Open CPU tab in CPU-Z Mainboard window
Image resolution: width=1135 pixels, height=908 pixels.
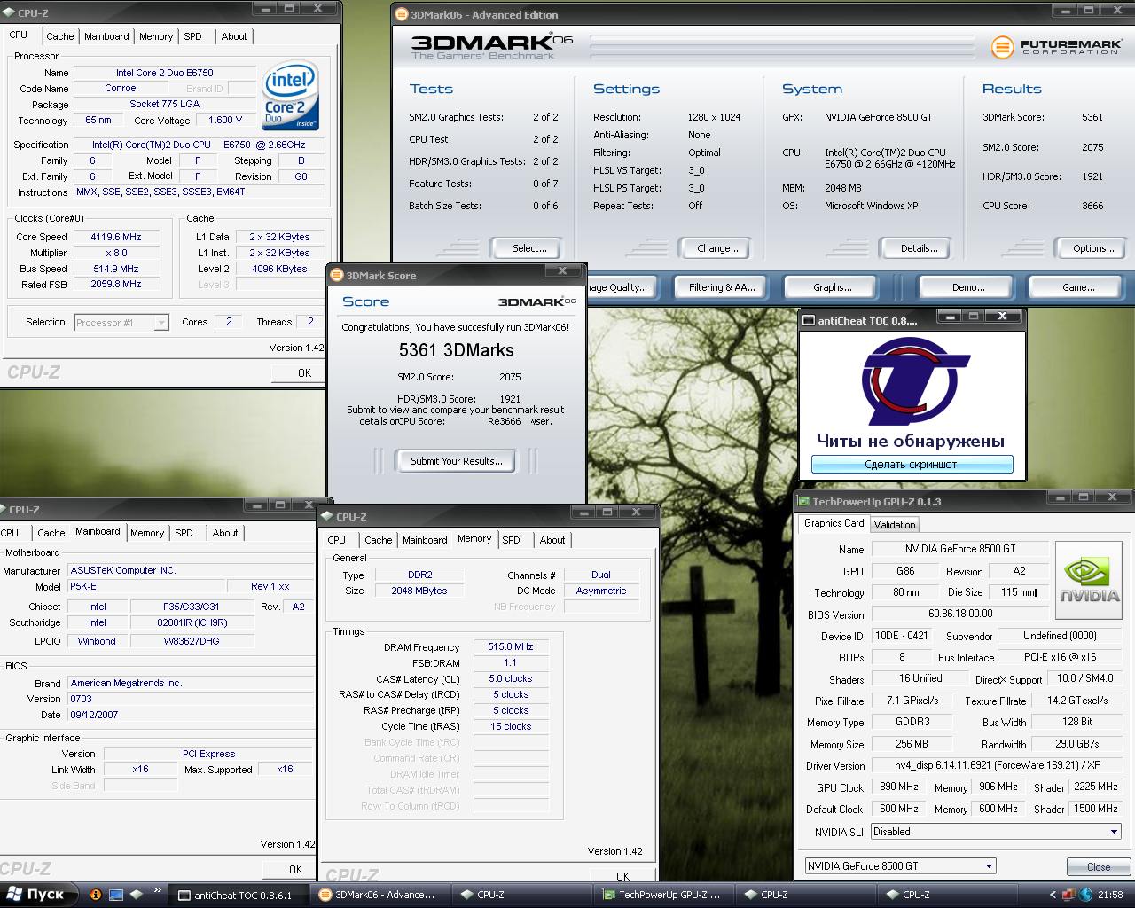coord(10,533)
